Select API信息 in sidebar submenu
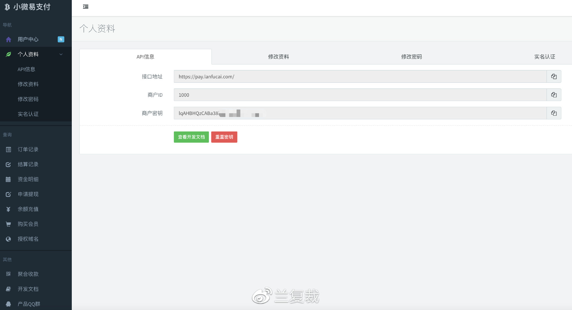The width and height of the screenshot is (572, 310). pos(26,69)
